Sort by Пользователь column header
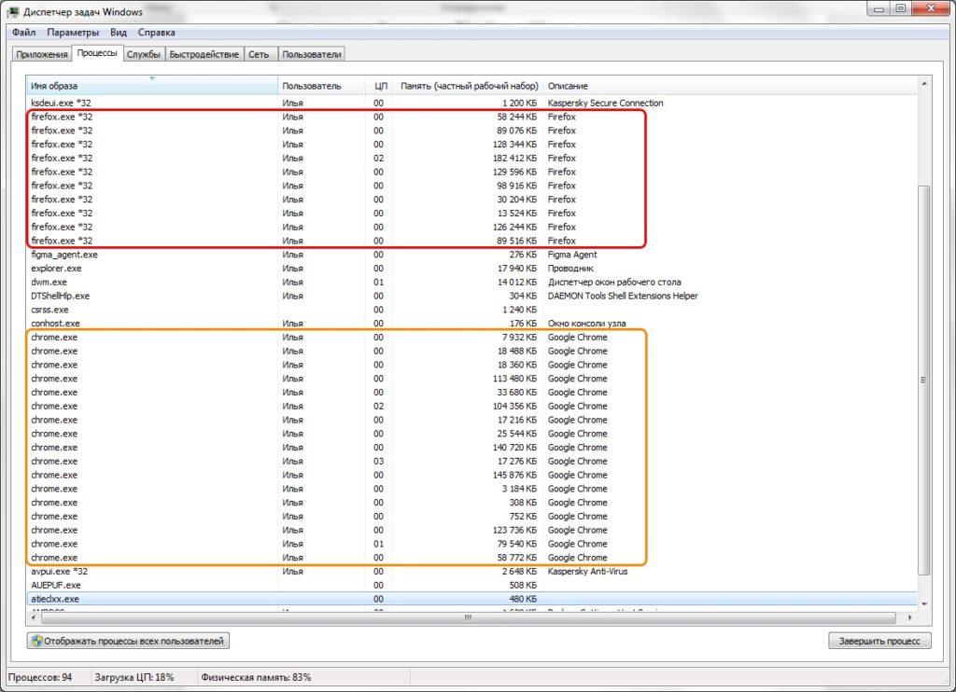 322,86
